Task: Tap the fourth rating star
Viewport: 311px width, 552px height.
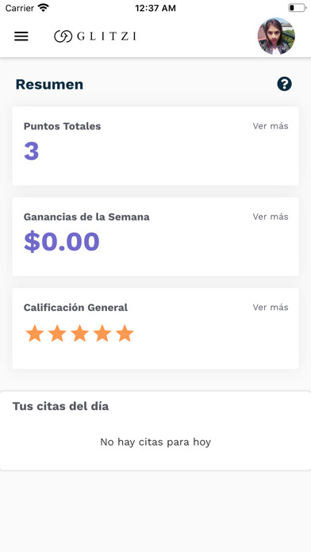Action: (102, 333)
